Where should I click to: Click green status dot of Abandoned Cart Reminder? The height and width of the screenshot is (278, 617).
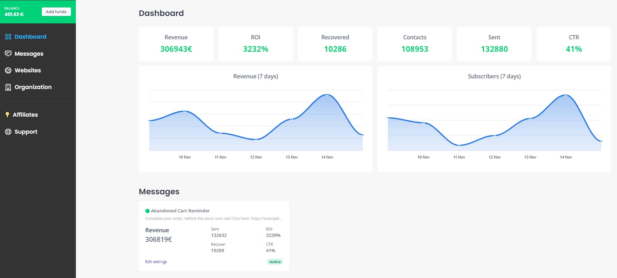click(x=148, y=211)
